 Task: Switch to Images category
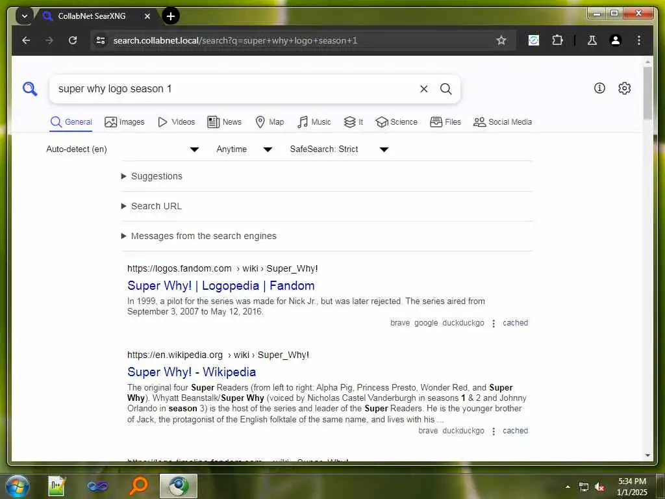(124, 122)
